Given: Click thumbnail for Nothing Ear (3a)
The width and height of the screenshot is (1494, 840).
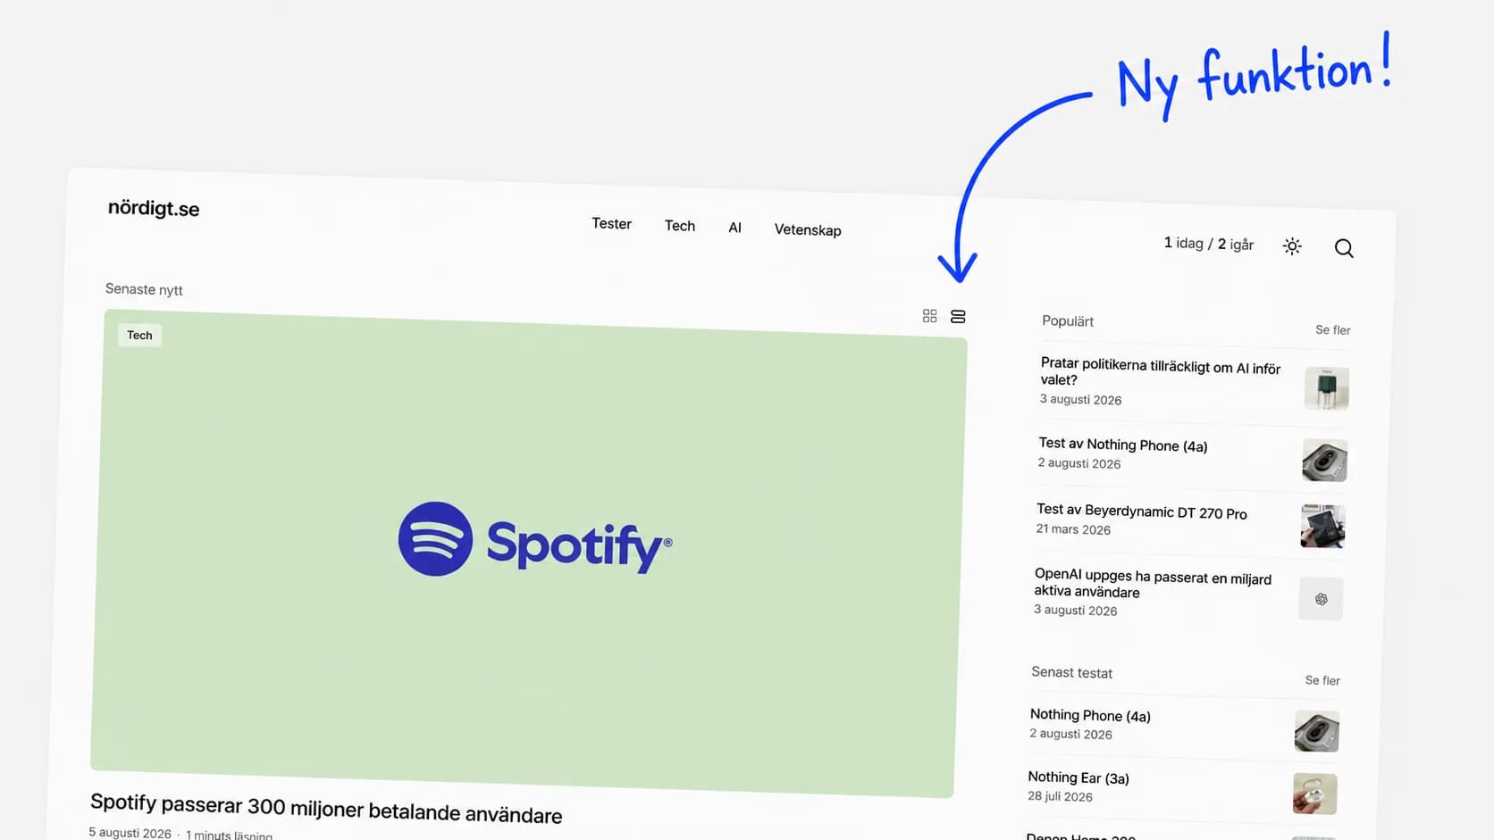Looking at the screenshot, I should [x=1314, y=794].
